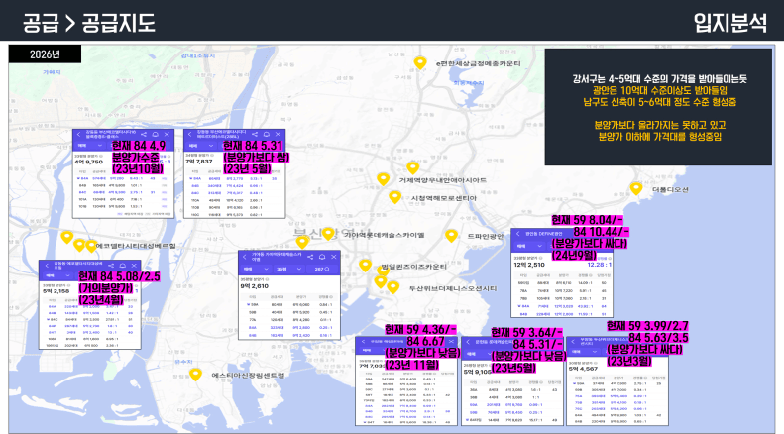Open the 매매 dropdown in the top-left price card

click(x=87, y=143)
